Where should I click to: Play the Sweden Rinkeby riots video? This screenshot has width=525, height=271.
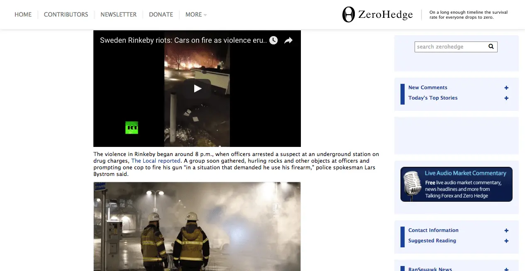[x=198, y=88]
